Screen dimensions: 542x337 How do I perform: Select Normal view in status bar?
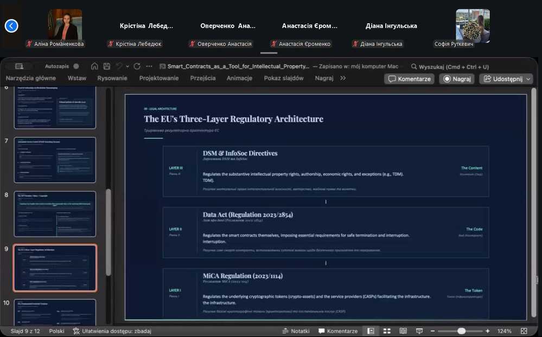coord(371,331)
